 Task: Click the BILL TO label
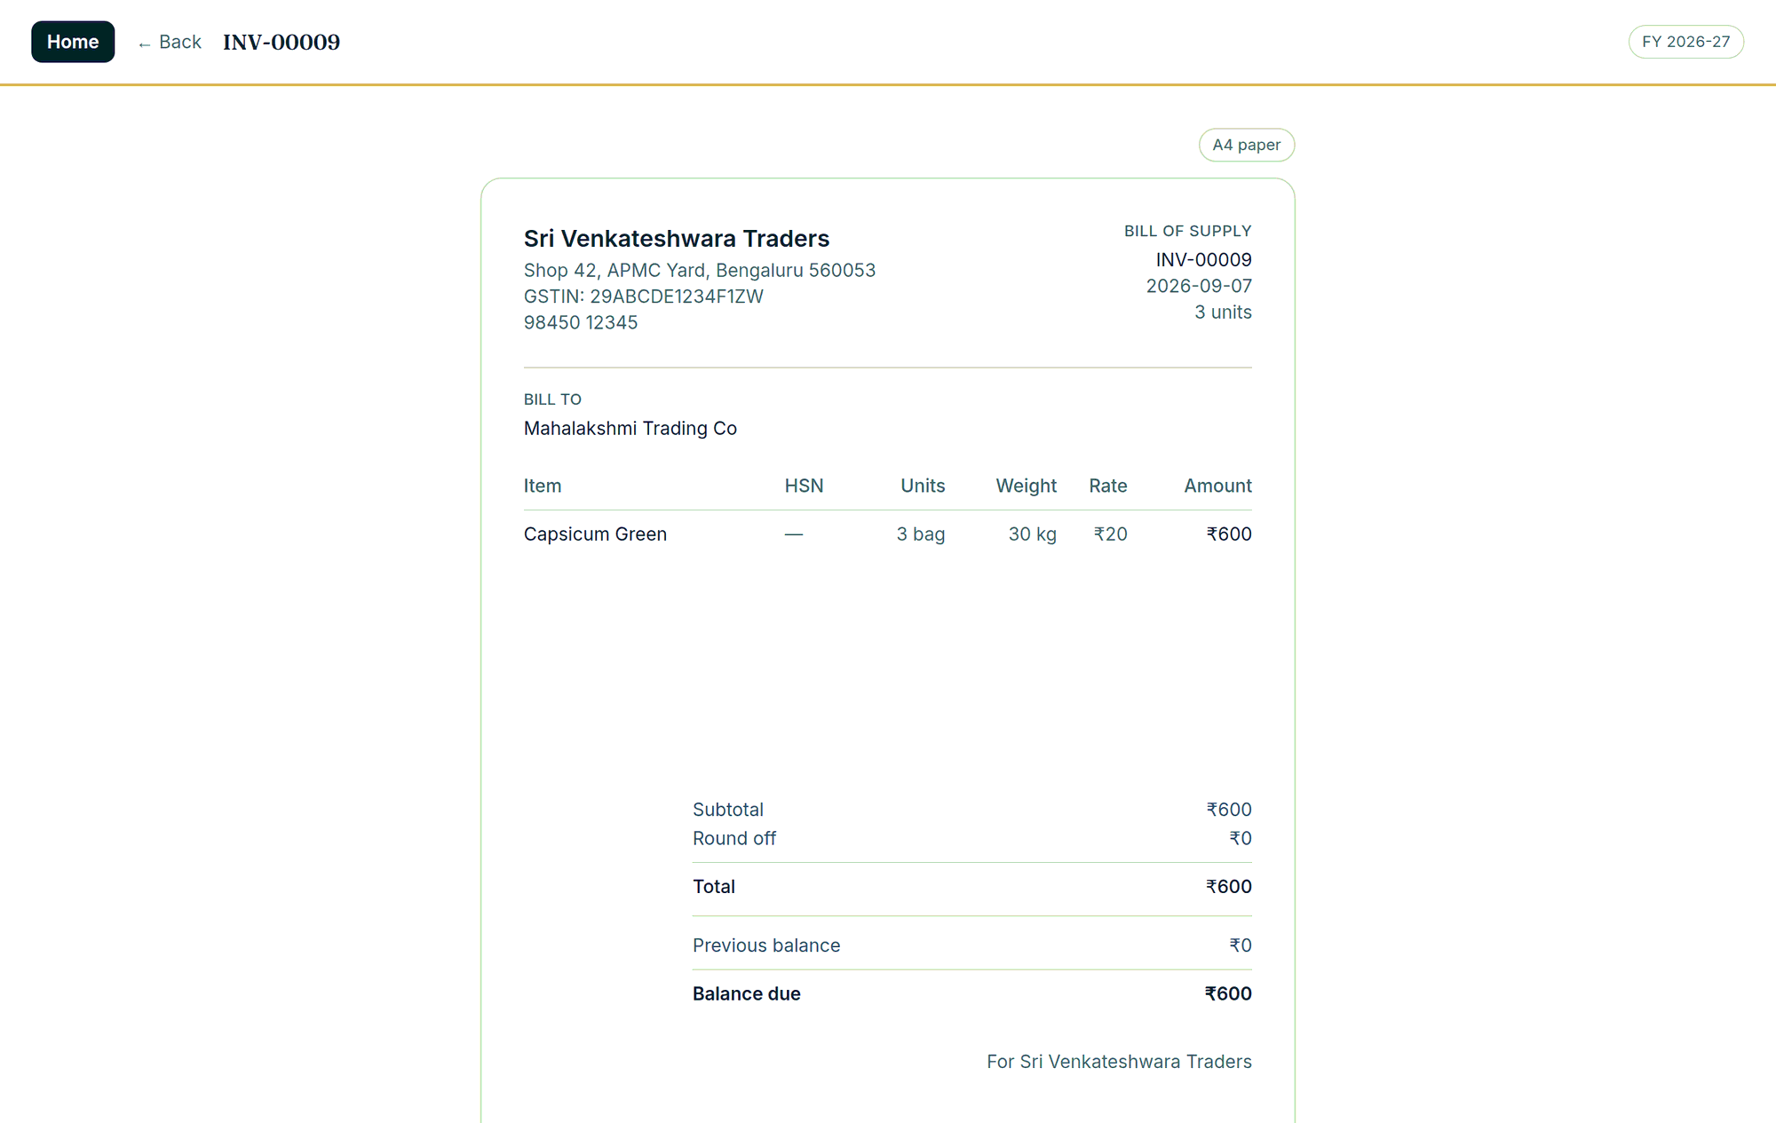pos(552,399)
